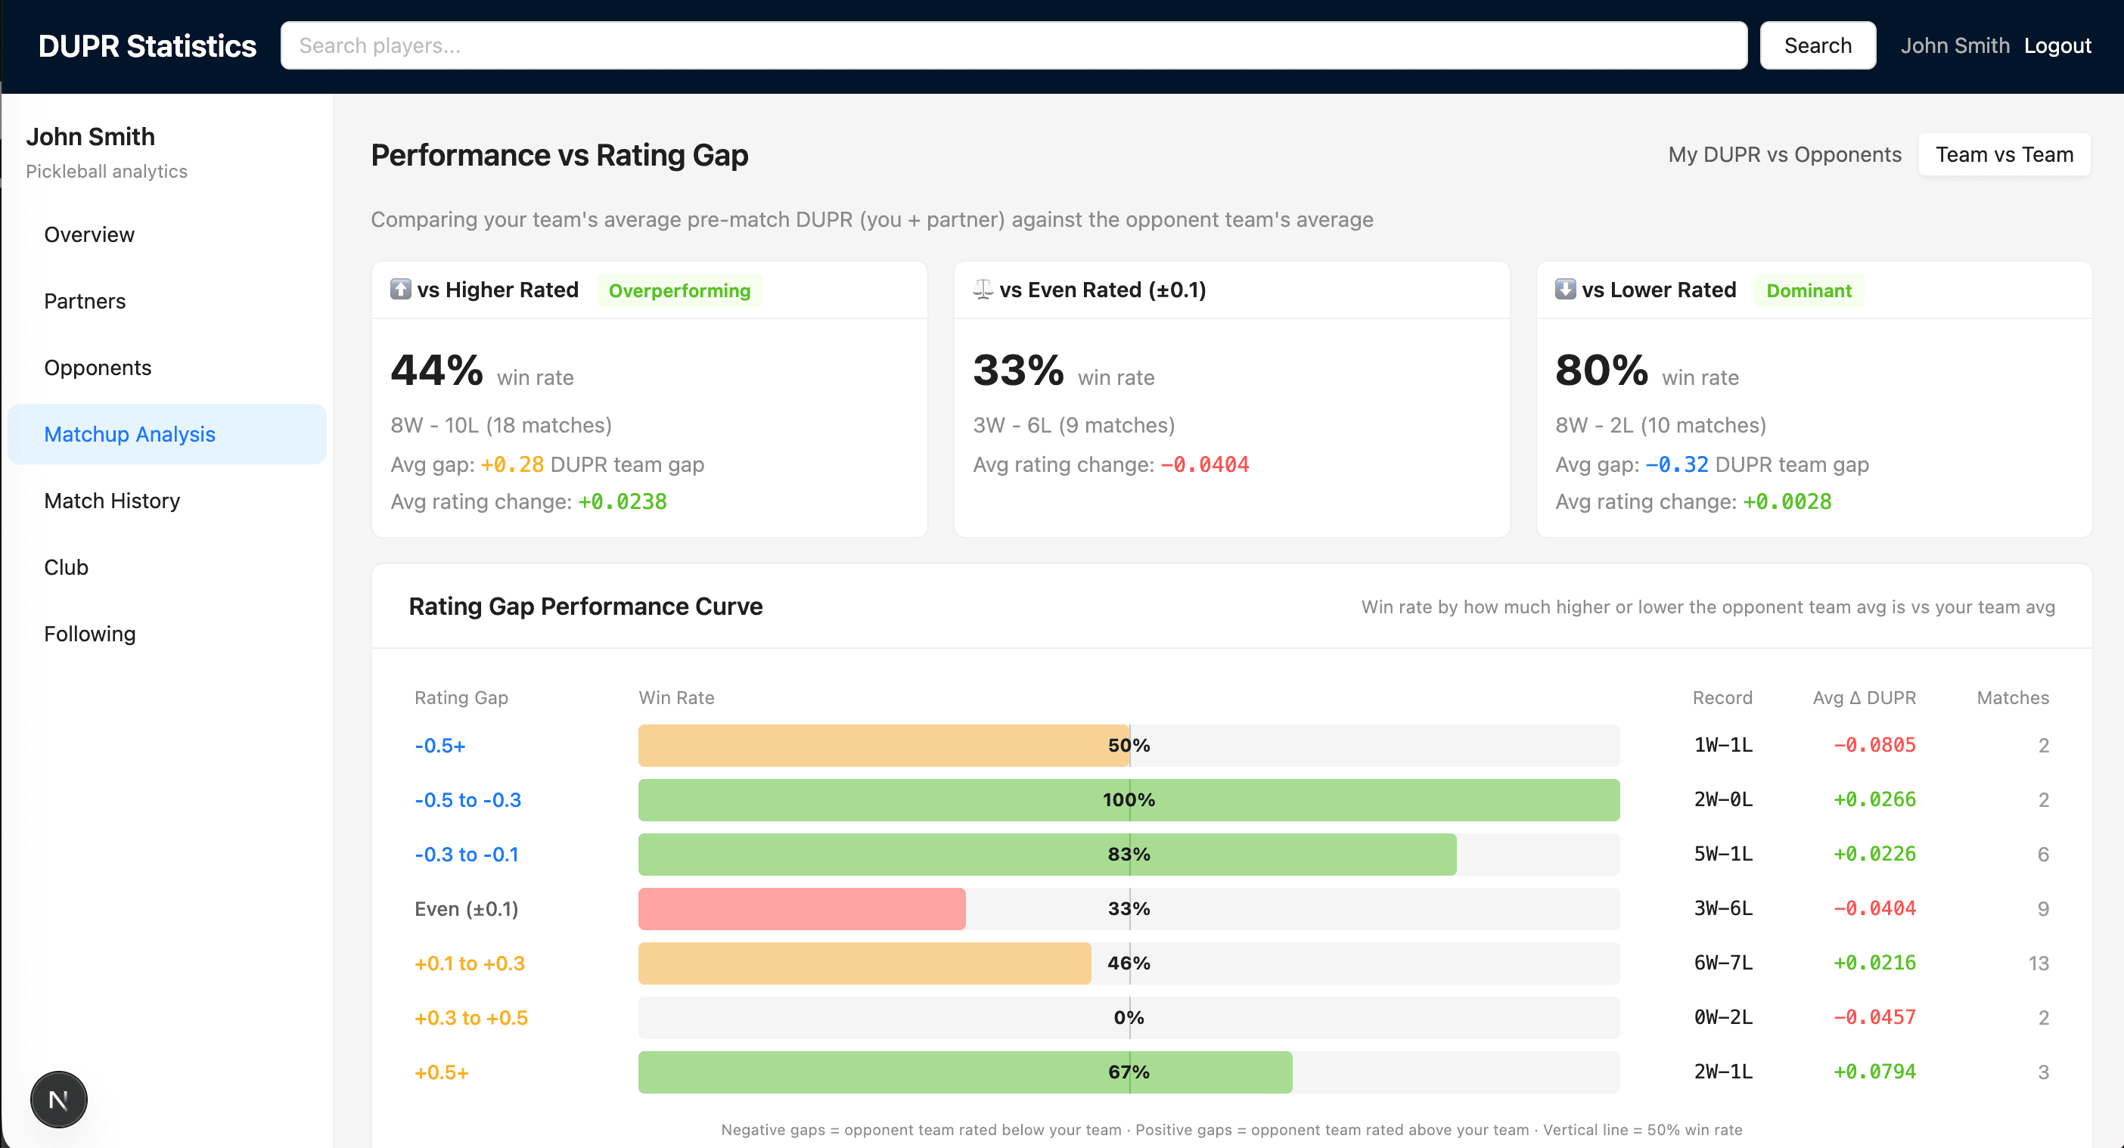
Task: Open the Opponents analytics page
Action: coord(98,368)
